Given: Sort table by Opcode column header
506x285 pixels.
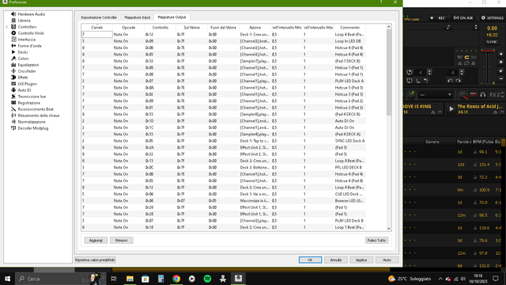Looking at the screenshot, I should pyautogui.click(x=128, y=28).
